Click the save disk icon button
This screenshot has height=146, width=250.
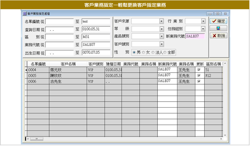(218, 28)
